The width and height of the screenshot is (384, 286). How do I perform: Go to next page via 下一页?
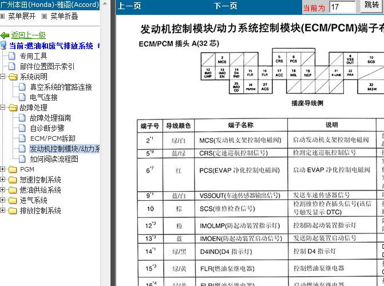[225, 6]
